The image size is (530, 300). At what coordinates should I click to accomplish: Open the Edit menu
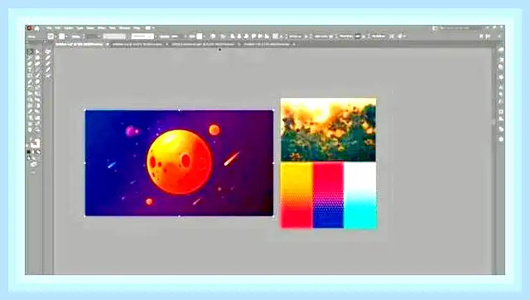point(58,28)
